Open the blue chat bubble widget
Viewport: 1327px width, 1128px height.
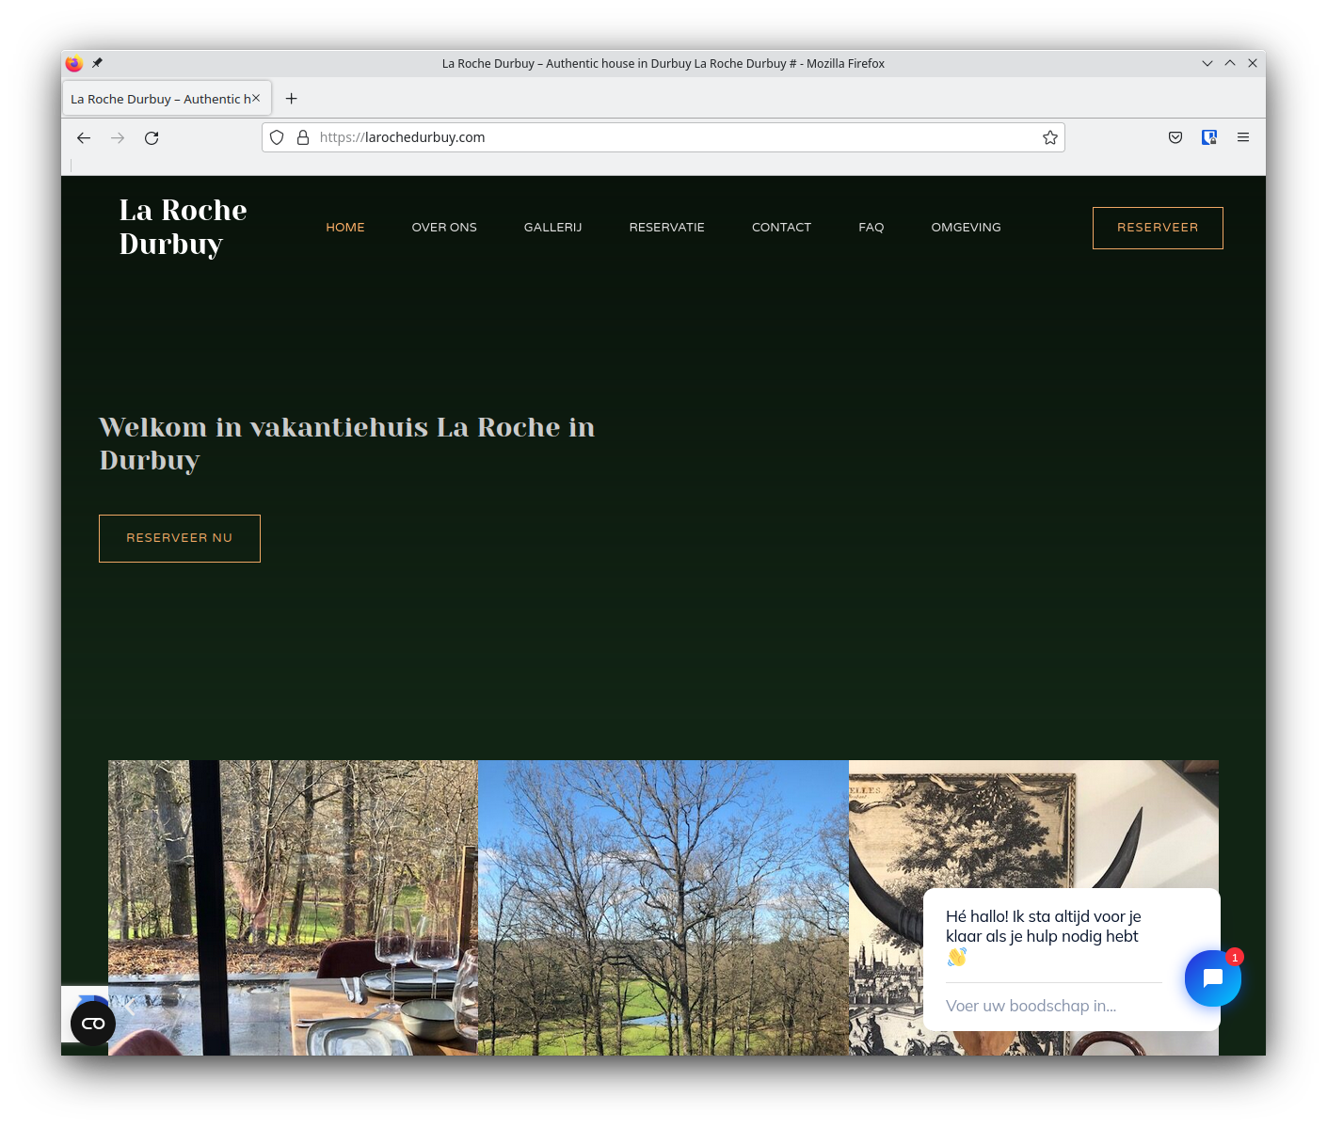click(x=1212, y=978)
